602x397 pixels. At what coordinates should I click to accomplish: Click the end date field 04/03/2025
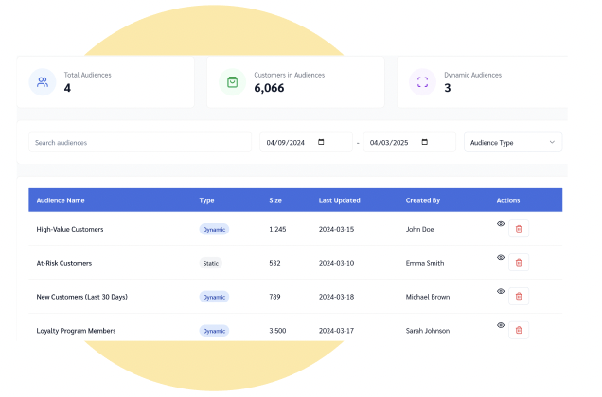[410, 143]
